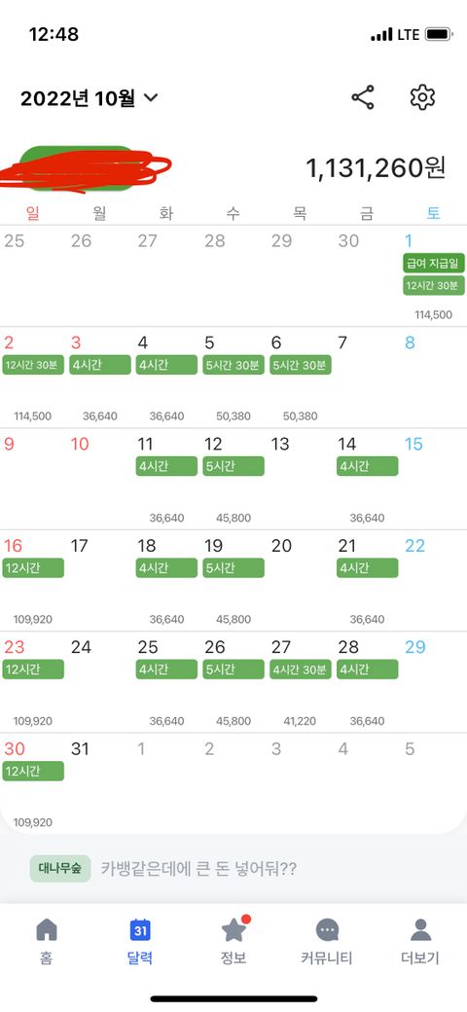Tap the 4시간 30분 shift on October 27
The width and height of the screenshot is (467, 1012).
pos(300,669)
